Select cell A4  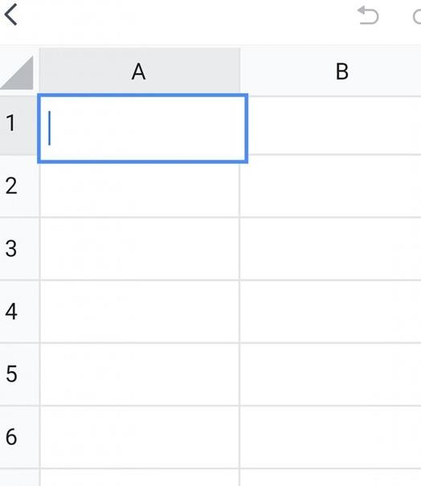pyautogui.click(x=140, y=312)
